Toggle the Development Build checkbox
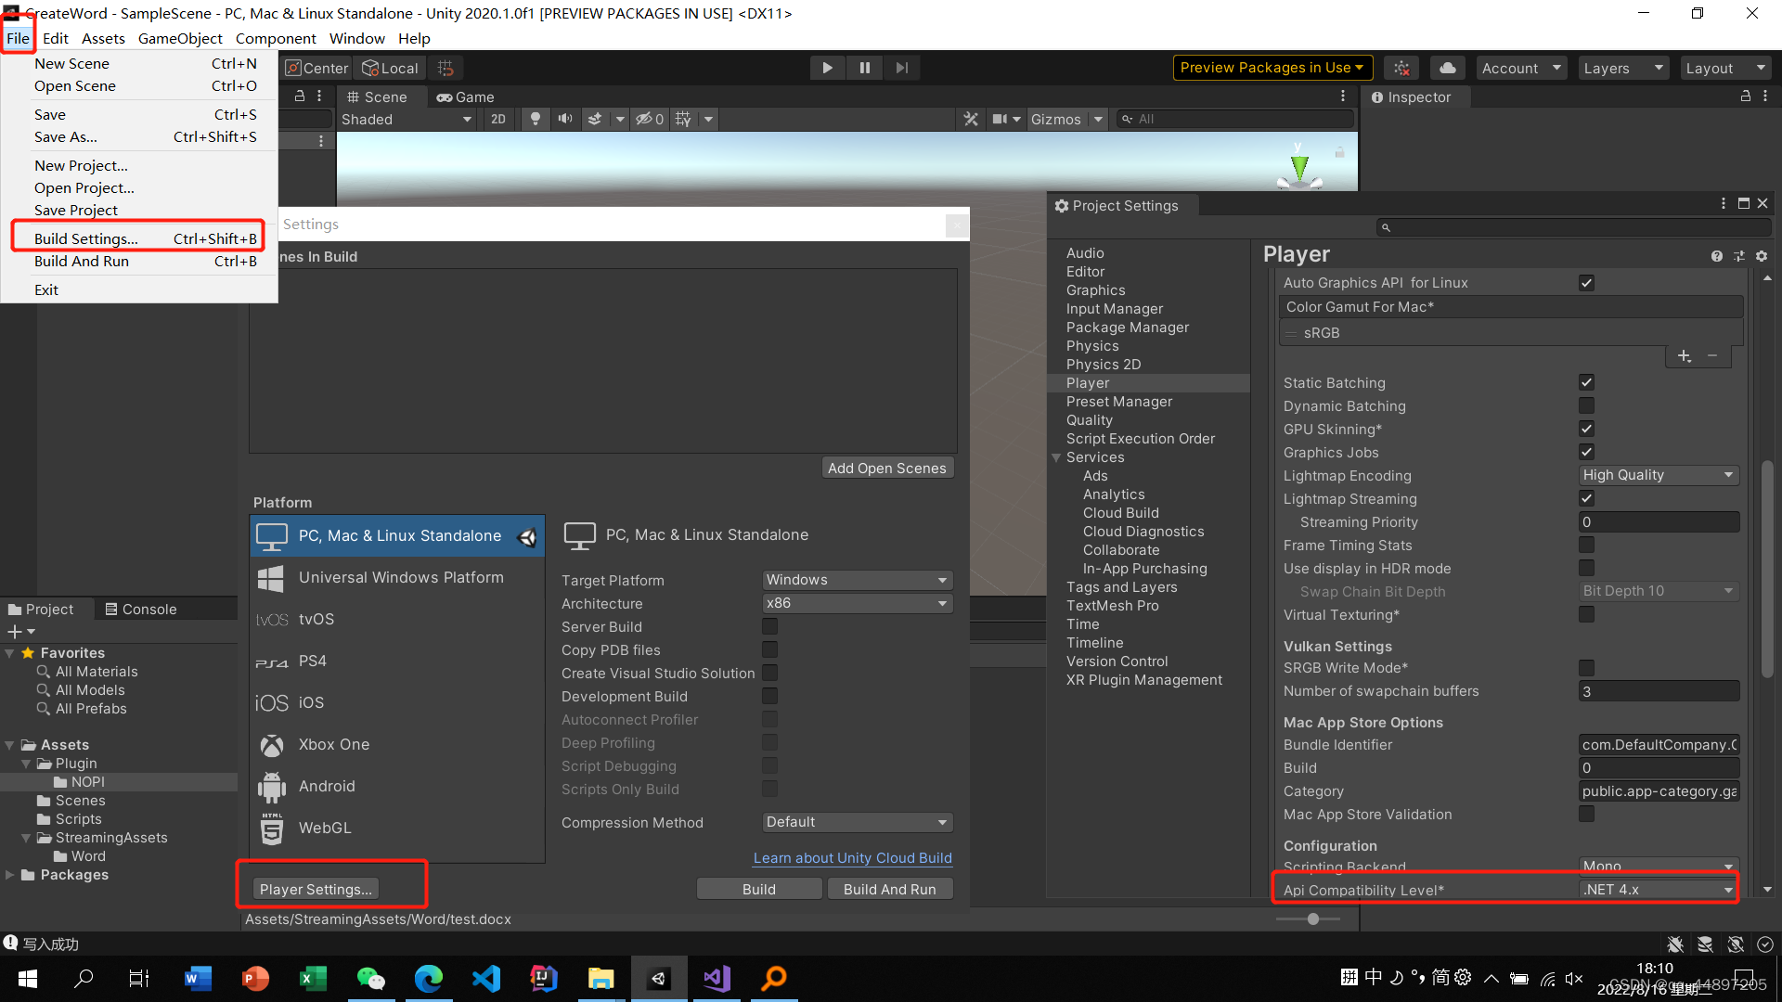Screen dimensions: 1782x1002 pyautogui.click(x=768, y=696)
